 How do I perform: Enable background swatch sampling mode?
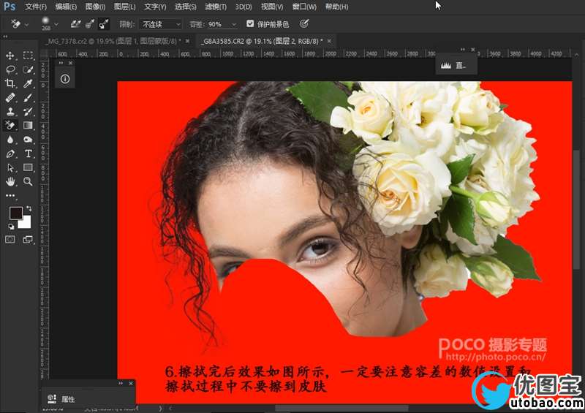pyautogui.click(x=103, y=24)
